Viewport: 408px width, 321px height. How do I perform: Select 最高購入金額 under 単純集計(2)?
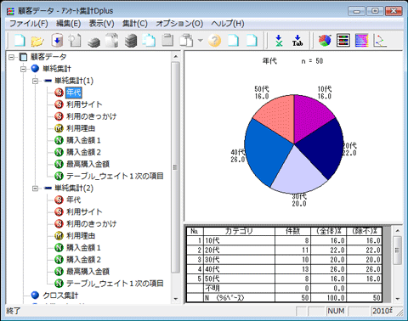(88, 272)
